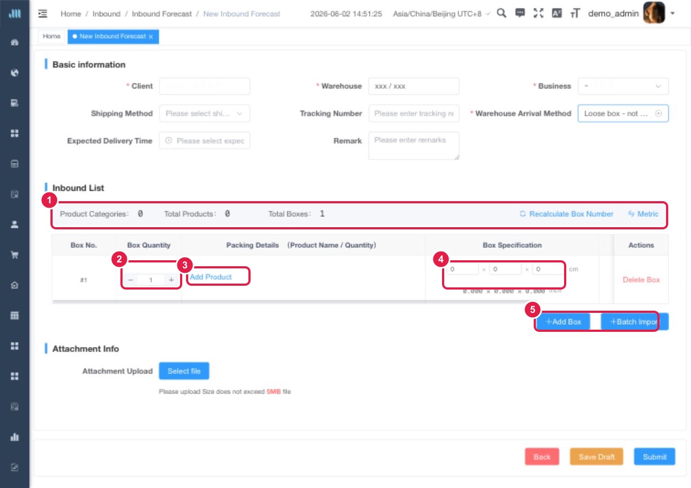Click the +Batch Import button
Image resolution: width=691 pixels, height=488 pixels.
[x=635, y=322]
